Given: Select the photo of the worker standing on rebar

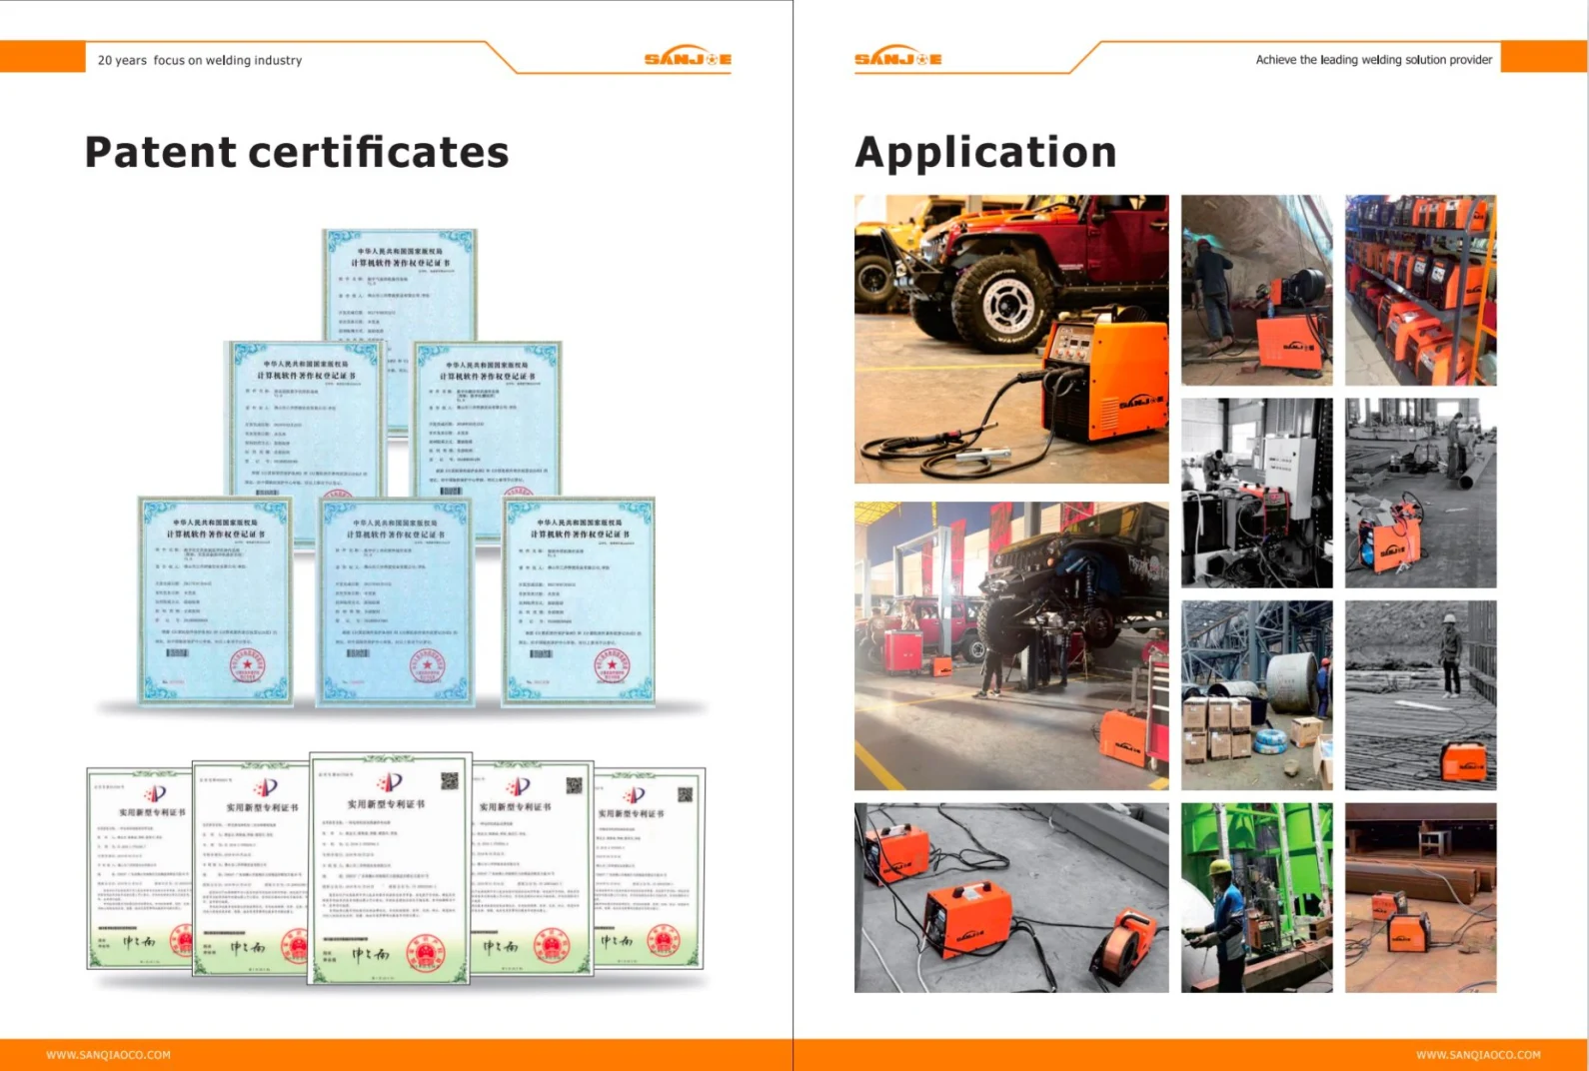Looking at the screenshot, I should tap(1420, 695).
